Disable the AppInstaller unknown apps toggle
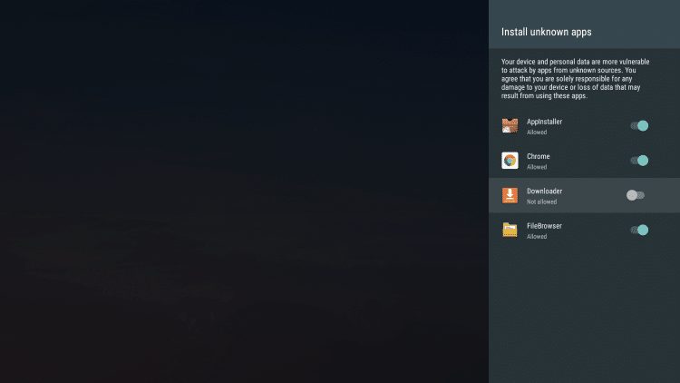680x383 pixels. 639,126
